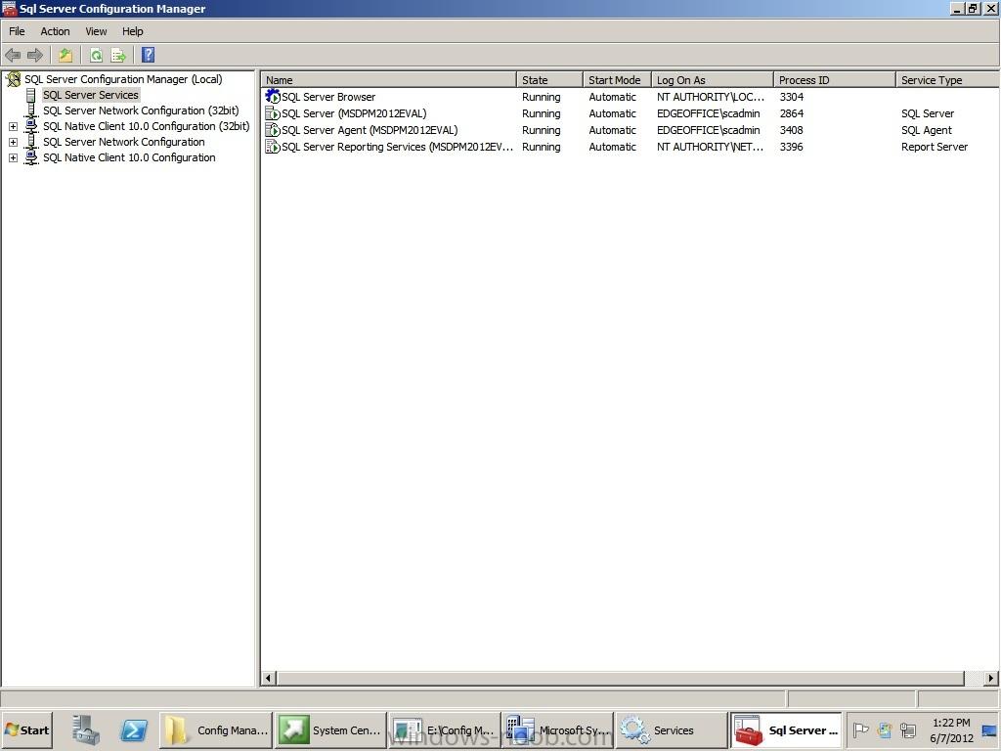This screenshot has width=1001, height=751.
Task: Click the SQL Server Reporting Services icon
Action: point(273,147)
